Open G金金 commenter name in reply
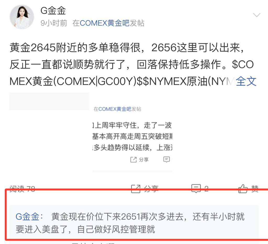Screen dimensions: 268x244 pos(29,217)
